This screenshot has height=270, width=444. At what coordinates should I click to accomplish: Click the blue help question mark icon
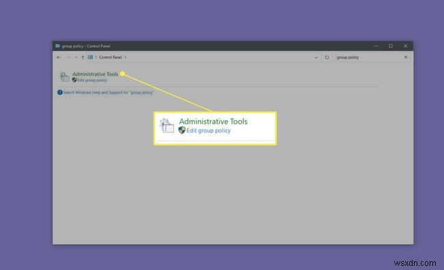tap(59, 92)
